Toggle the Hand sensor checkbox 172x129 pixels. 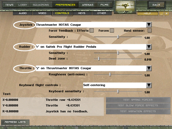click(x=150, y=31)
